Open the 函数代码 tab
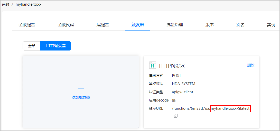The width and height of the screenshot is (280, 131). 66,25
